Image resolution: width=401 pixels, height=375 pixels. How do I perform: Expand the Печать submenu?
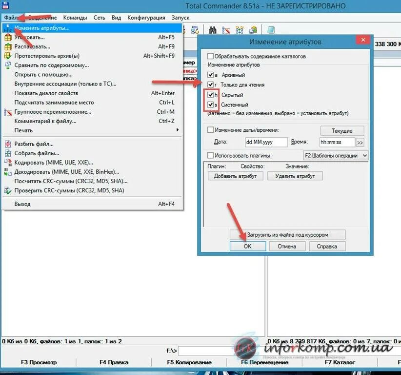pos(92,130)
